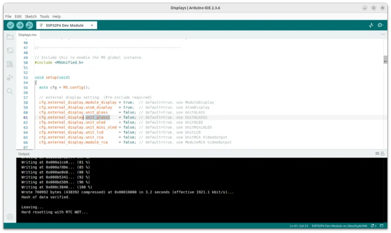Click the user account icon in sidebar

click(x=10, y=216)
